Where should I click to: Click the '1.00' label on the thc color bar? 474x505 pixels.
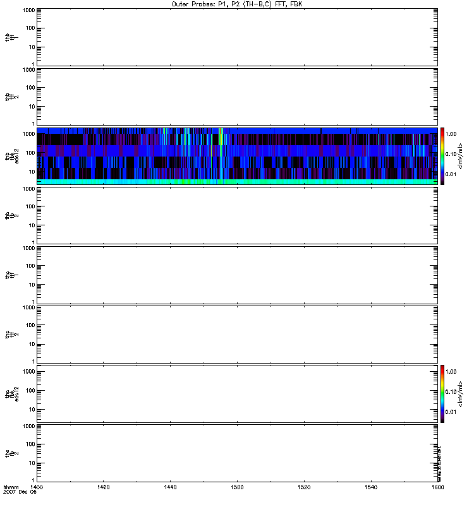coord(451,372)
